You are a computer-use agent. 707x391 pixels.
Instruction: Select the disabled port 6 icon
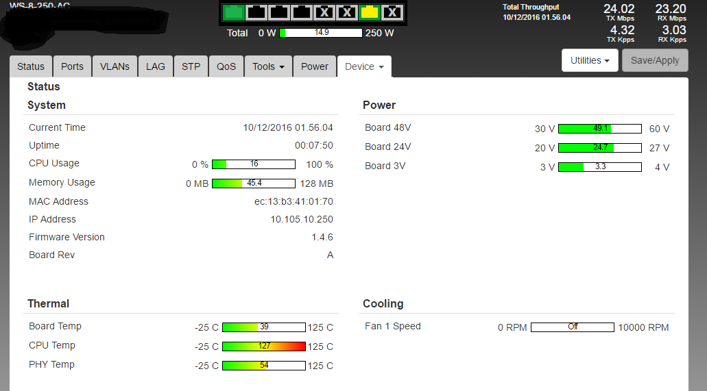[x=347, y=12]
